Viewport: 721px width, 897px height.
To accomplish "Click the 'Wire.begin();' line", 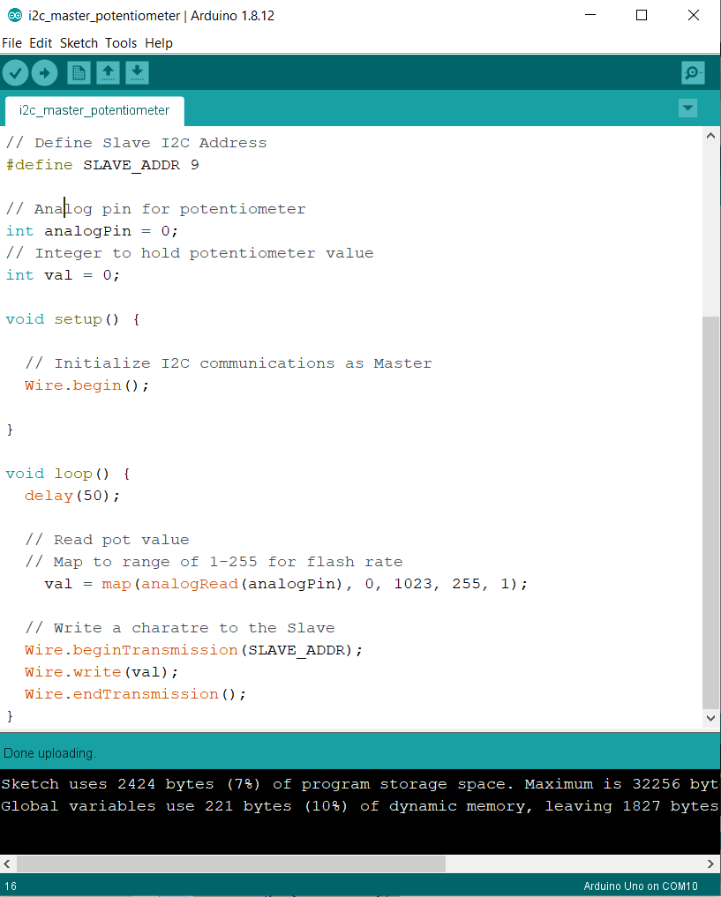I will point(87,385).
